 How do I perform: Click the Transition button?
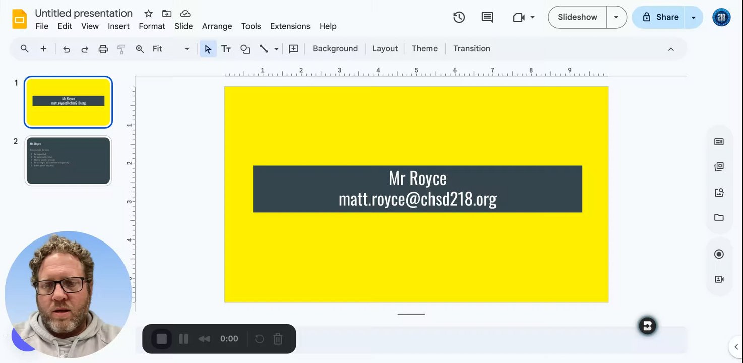click(x=471, y=49)
